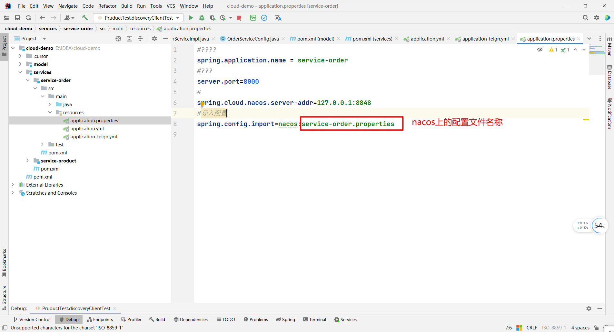Image resolution: width=614 pixels, height=332 pixels.
Task: Click the warning count indicator in the editor
Action: (x=553, y=50)
